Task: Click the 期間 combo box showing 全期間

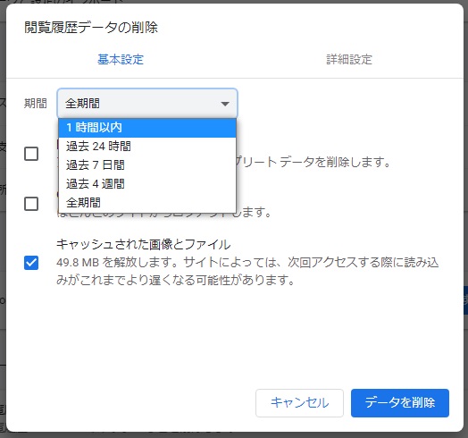Action: pyautogui.click(x=147, y=104)
